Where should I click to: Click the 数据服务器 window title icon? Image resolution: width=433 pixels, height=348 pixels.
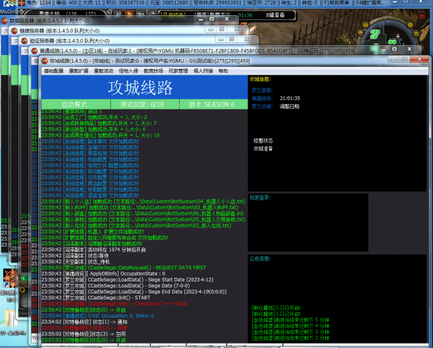[x=5, y=21]
